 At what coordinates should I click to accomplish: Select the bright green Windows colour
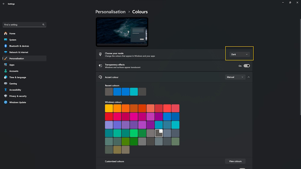point(134,133)
